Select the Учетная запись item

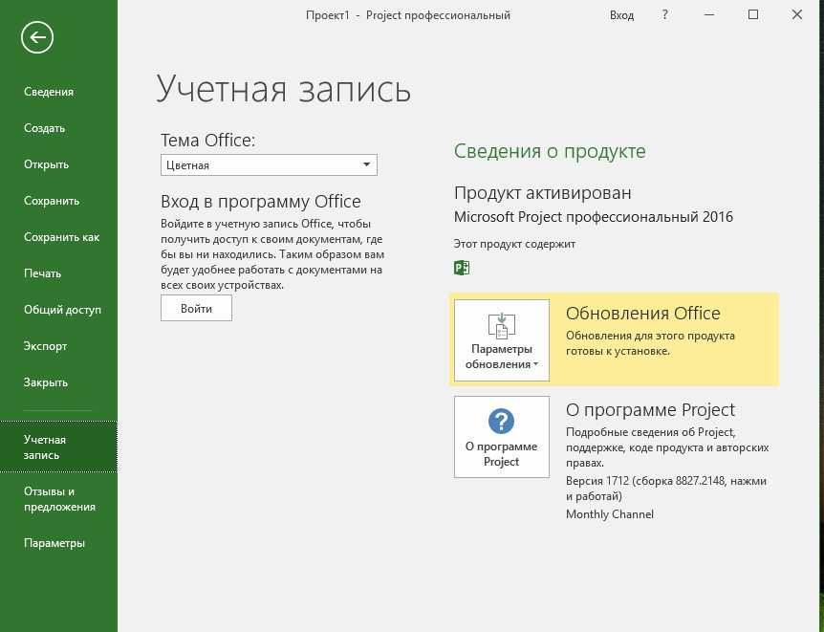pyautogui.click(x=58, y=447)
